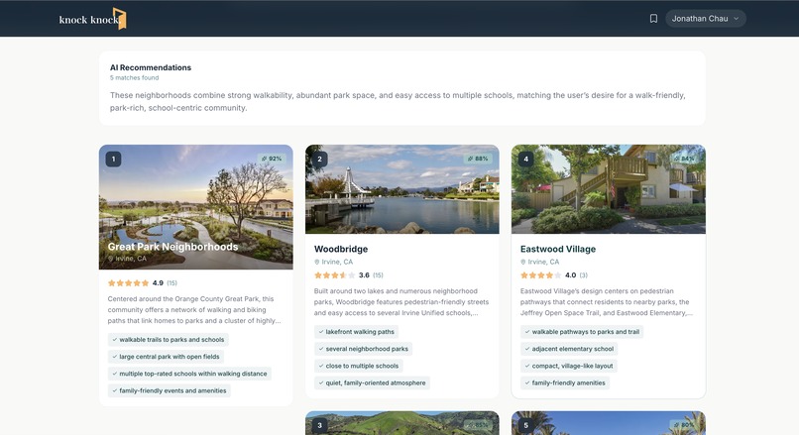799x435 pixels.
Task: Click rank badge number 2
Action: [319, 159]
